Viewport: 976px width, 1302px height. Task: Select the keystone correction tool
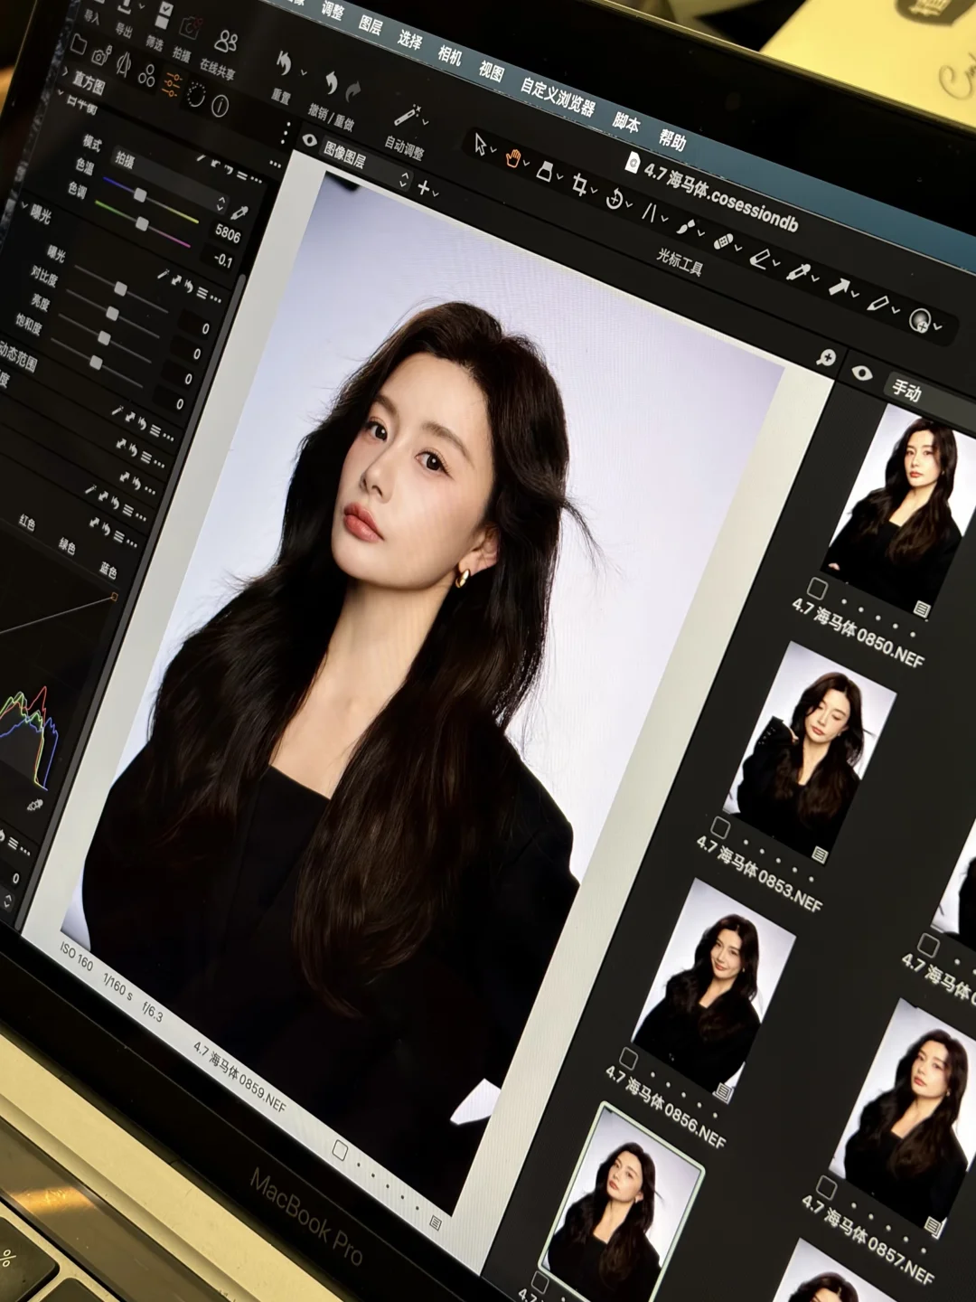(649, 213)
